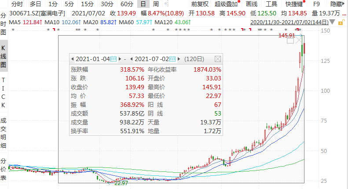The width and height of the screenshot is (348, 189).
Task: Click the 成交额 value 537.85亿
Action: point(132,113)
